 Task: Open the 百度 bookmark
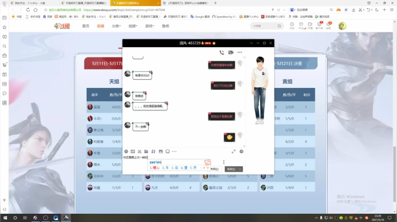[47, 16]
